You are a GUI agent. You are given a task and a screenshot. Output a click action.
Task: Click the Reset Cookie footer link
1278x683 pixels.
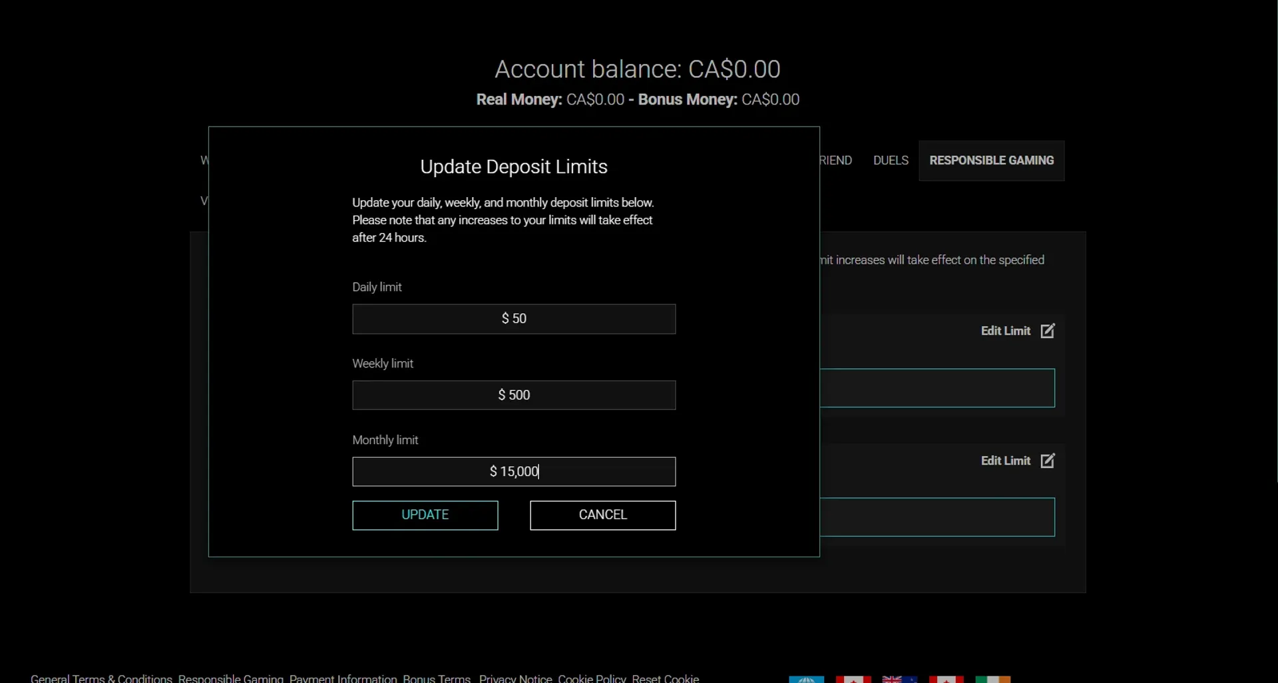click(x=665, y=678)
